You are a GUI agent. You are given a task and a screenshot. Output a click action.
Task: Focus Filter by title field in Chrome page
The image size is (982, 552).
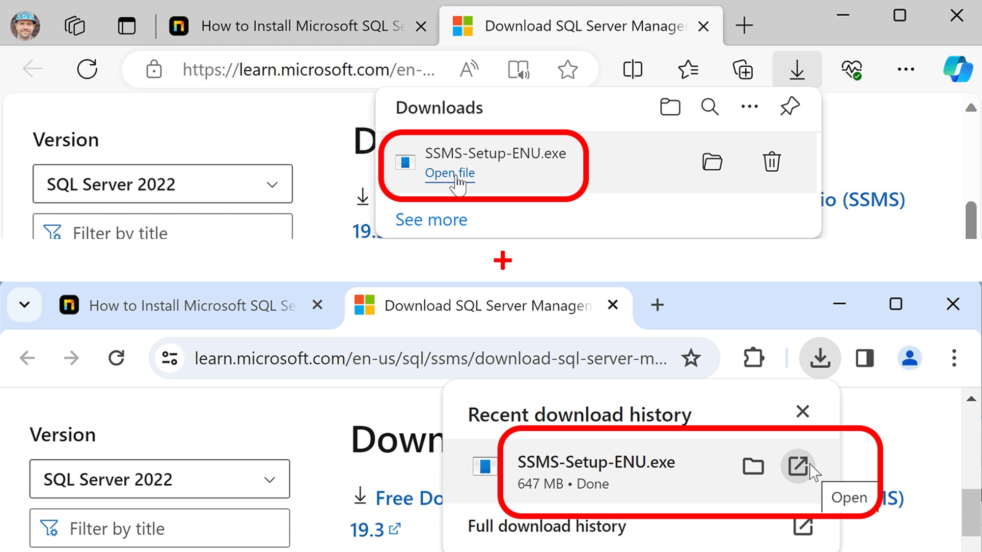[160, 528]
